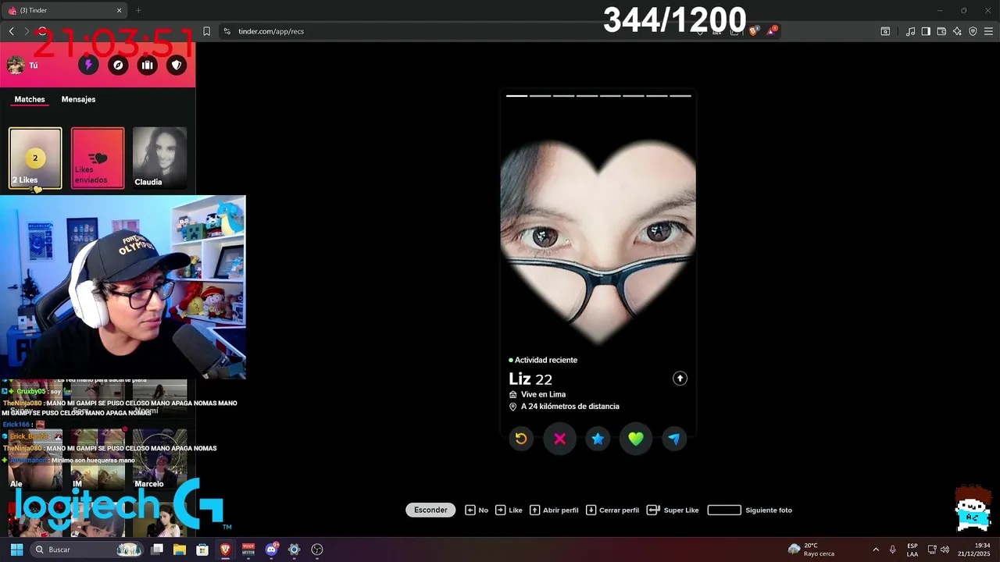Open the weather widget showing 20°C

pyautogui.click(x=811, y=550)
